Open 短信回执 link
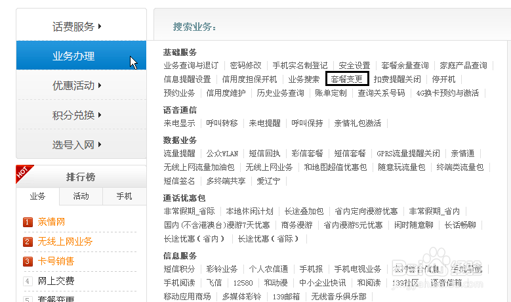The width and height of the screenshot is (511, 302). (264, 154)
